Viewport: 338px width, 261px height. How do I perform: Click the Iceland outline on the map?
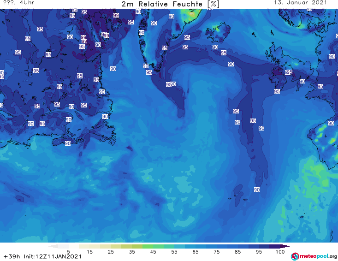pyautogui.click(x=218, y=32)
